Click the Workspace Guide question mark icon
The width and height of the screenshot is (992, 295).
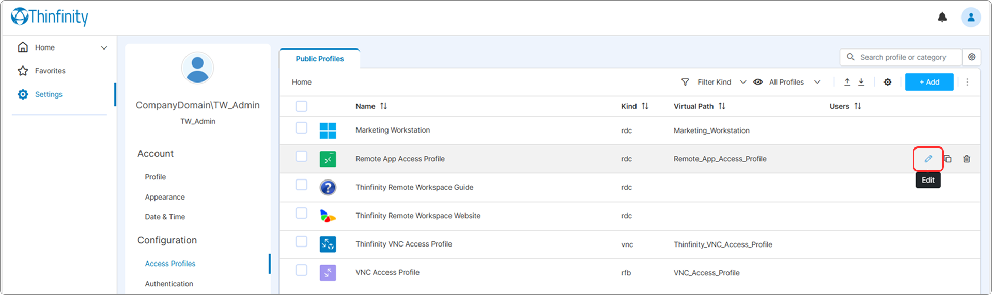[328, 187]
